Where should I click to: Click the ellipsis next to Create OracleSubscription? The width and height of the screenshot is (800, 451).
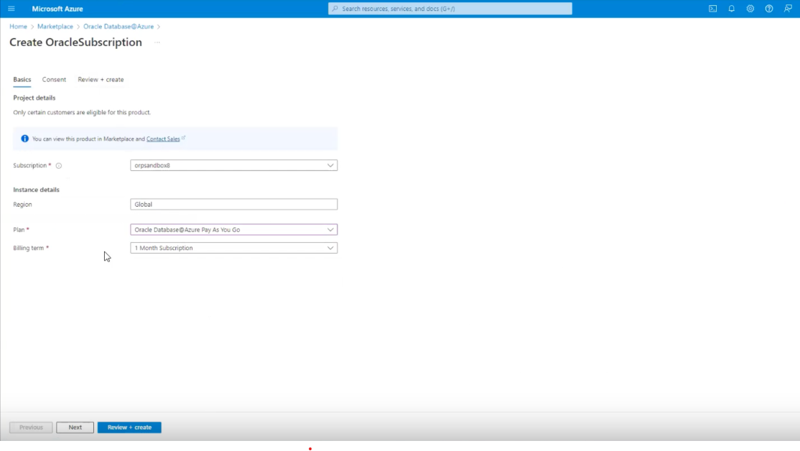click(x=157, y=43)
